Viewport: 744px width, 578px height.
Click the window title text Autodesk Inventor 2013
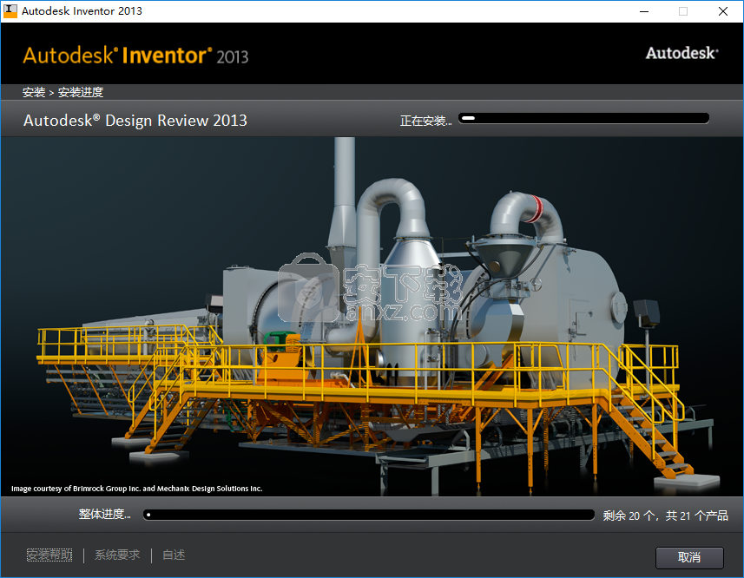point(82,11)
